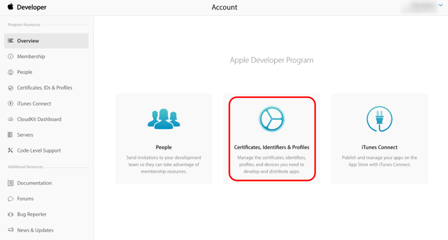Visit Forums from the sidebar
Viewport: 448px width, 240px height.
coord(25,199)
